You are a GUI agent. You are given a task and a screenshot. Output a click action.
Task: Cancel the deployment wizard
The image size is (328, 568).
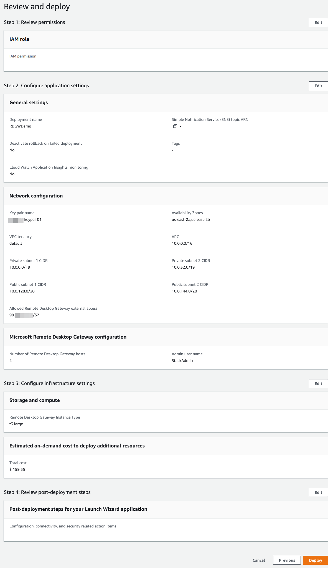click(x=259, y=560)
